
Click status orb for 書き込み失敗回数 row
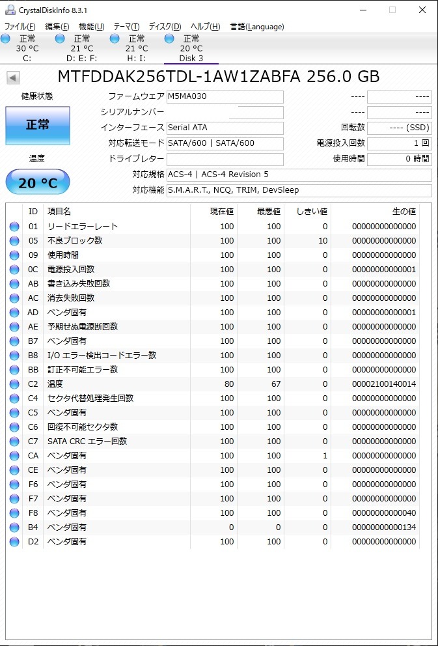coord(14,284)
